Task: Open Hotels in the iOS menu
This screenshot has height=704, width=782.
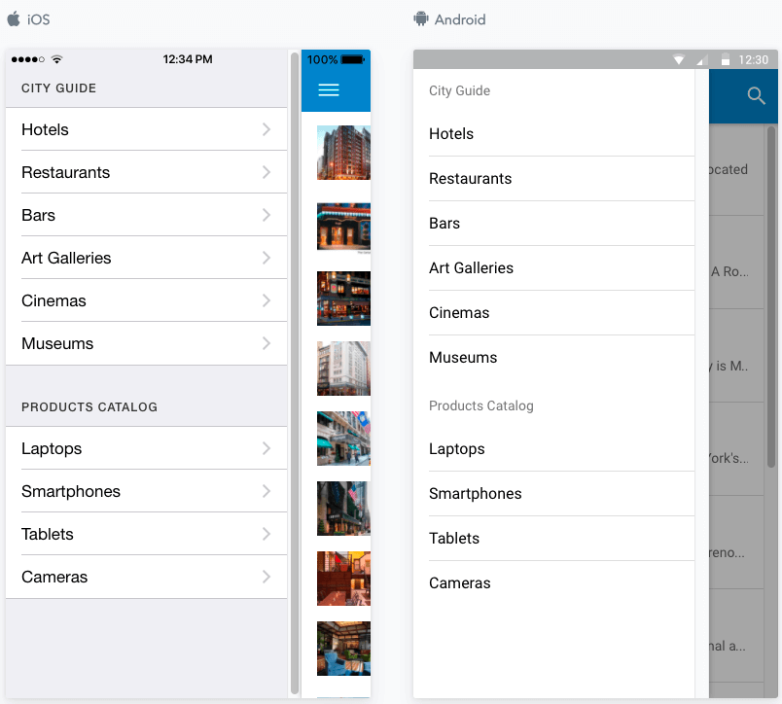Action: (x=146, y=129)
